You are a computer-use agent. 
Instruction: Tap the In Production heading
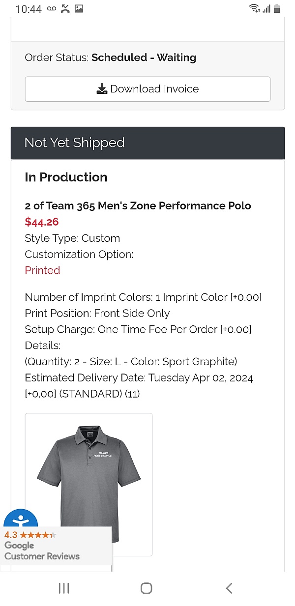click(66, 177)
